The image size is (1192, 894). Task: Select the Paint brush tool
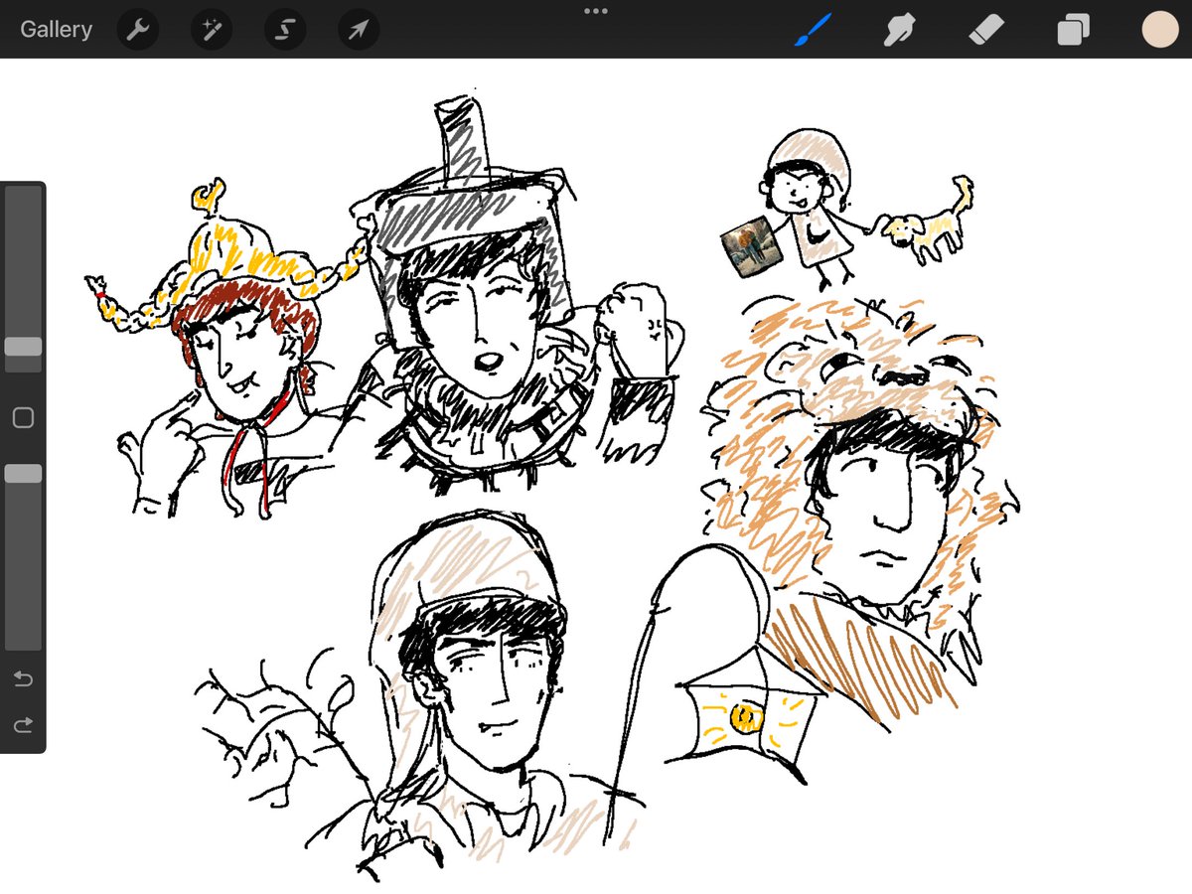(815, 30)
